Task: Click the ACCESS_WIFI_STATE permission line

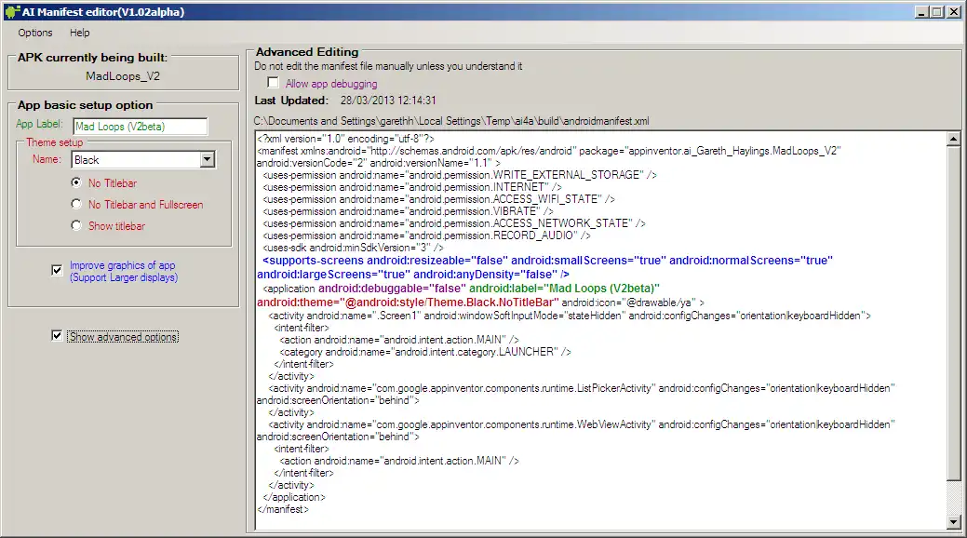Action: pyautogui.click(x=438, y=199)
